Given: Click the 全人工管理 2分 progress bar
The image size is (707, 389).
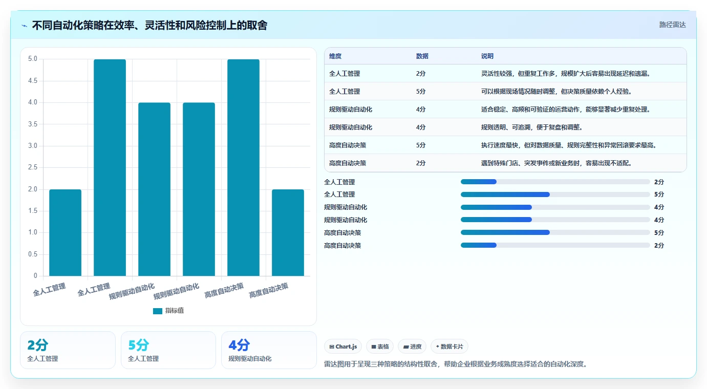Looking at the screenshot, I should [555, 182].
